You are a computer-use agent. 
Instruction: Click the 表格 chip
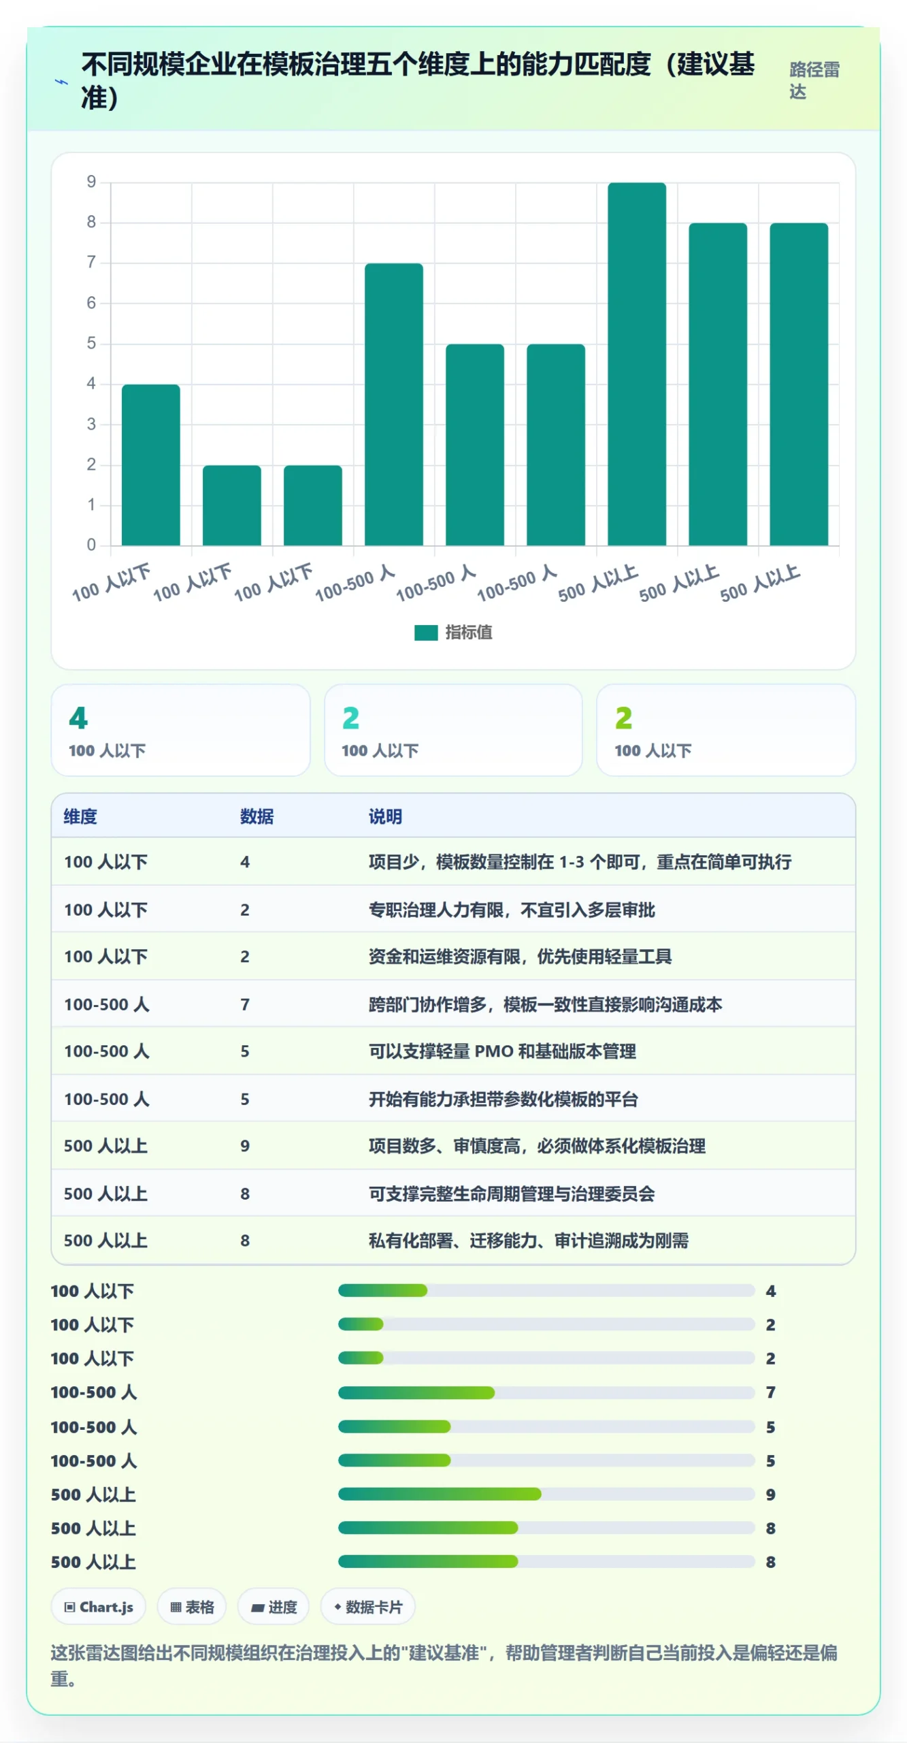[x=192, y=1607]
